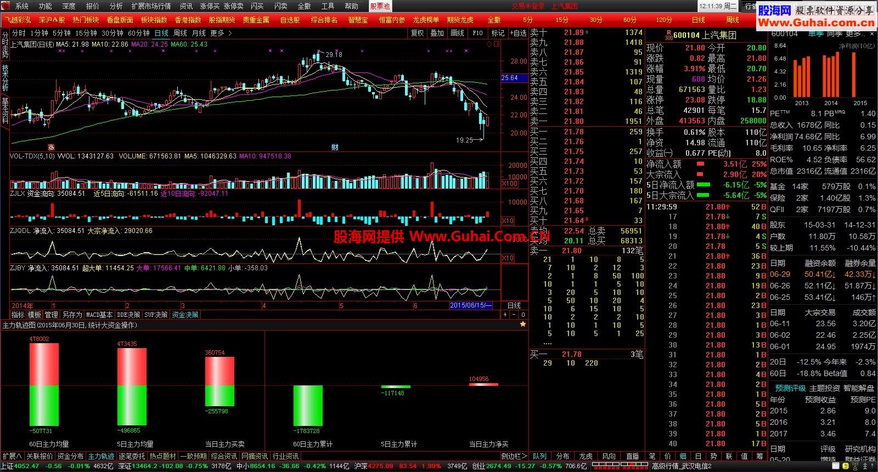Click the 复权 button above the chart
Screen dimensions: 878x472
[418, 33]
